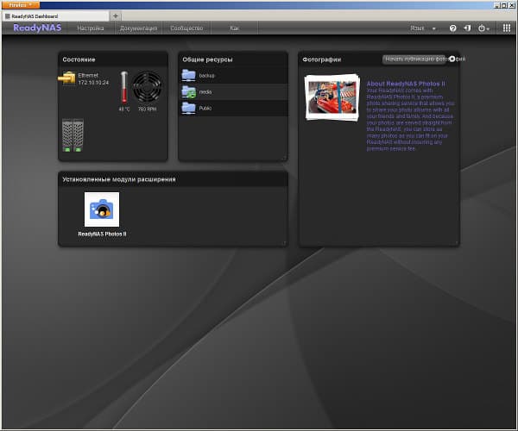The image size is (518, 431).
Task: Click the Состояние panel header
Action: pos(113,59)
